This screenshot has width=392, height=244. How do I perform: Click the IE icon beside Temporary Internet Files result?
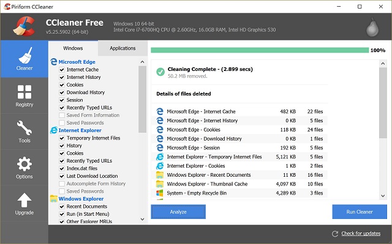(160, 157)
